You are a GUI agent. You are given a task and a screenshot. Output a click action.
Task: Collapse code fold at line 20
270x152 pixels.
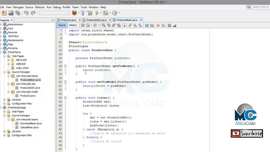click(x=65, y=82)
